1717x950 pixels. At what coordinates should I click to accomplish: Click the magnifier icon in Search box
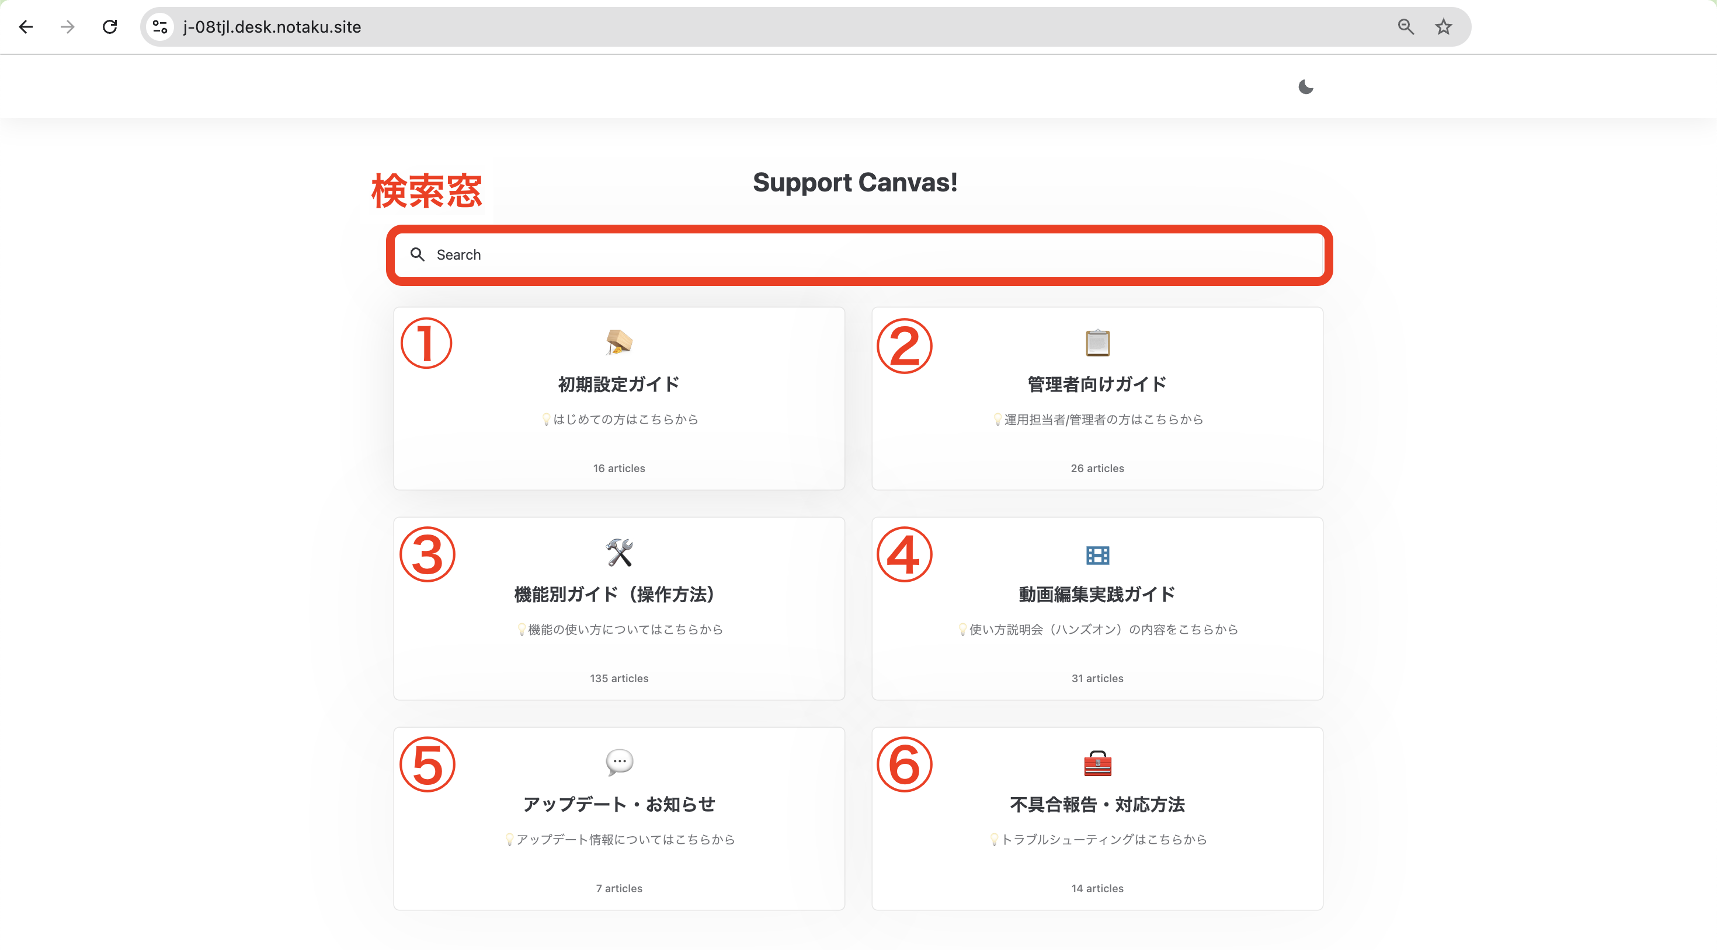(x=417, y=254)
